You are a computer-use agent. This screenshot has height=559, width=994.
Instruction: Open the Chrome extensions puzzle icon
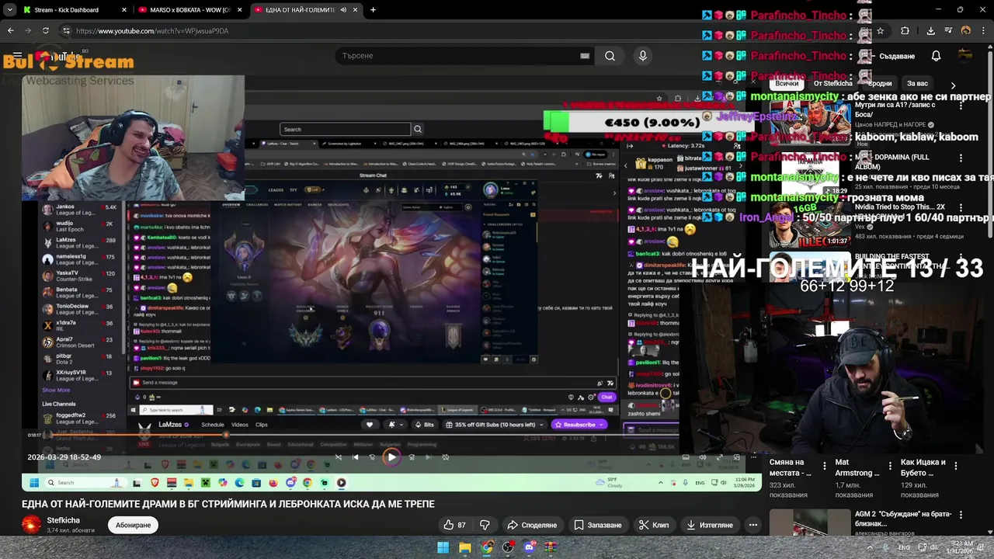point(905,31)
